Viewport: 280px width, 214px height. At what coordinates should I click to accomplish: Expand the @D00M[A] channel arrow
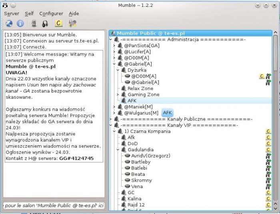[x=114, y=58]
